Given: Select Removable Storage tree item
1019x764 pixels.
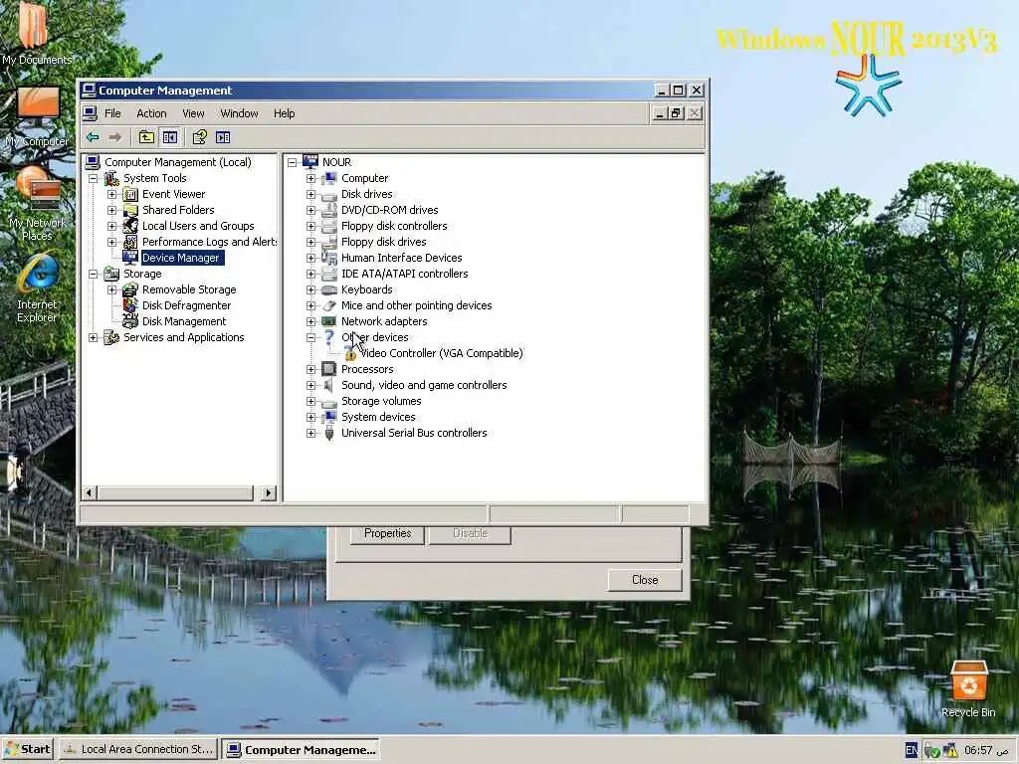Looking at the screenshot, I should (189, 289).
